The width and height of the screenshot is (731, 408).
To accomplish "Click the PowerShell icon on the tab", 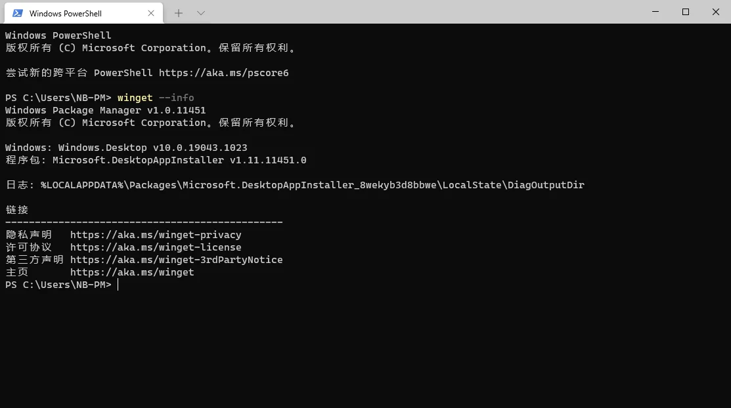I will click(18, 13).
